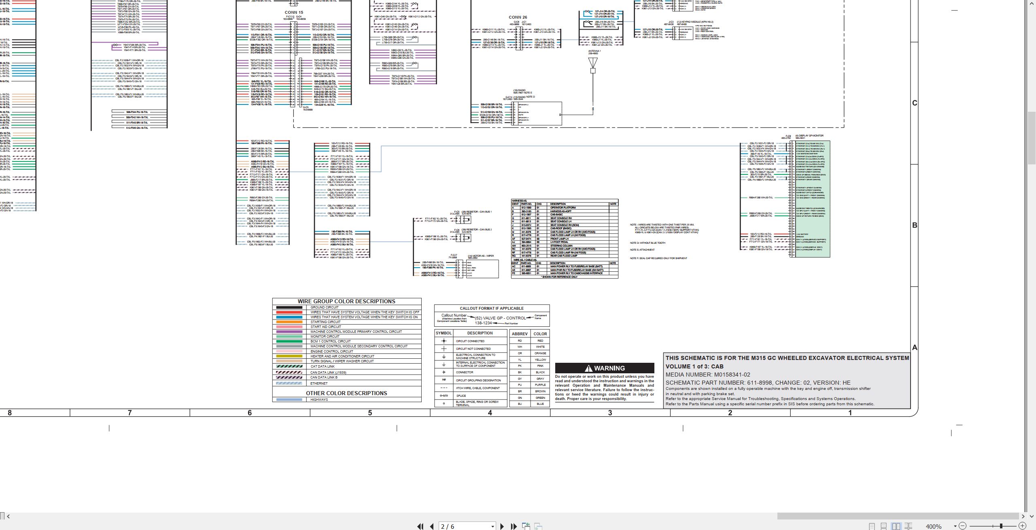The height and width of the screenshot is (530, 1036).
Task: Click the (52) VALVE GP - CONTROL example
Action: pos(500,318)
